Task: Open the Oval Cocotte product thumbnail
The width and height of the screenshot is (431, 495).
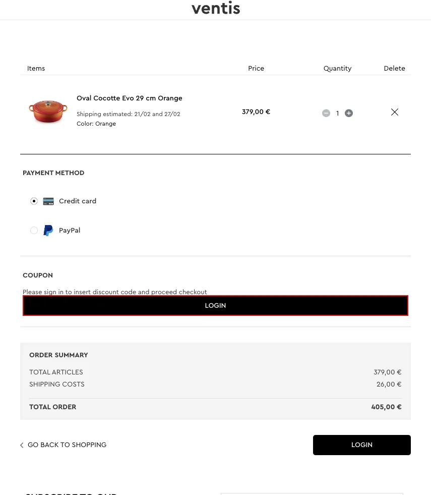Action: (48, 112)
